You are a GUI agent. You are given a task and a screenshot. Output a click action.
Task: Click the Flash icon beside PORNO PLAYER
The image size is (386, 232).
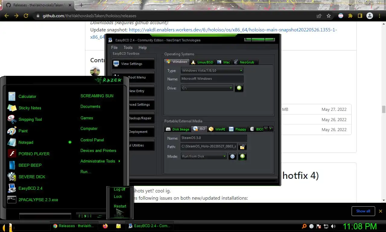[x=12, y=154]
